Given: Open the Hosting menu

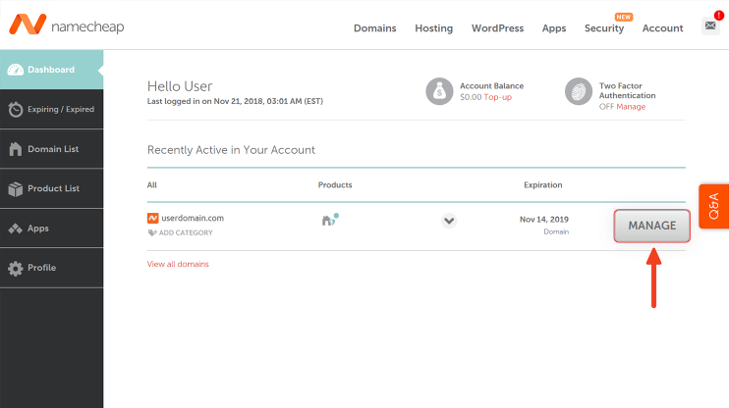Looking at the screenshot, I should point(434,28).
